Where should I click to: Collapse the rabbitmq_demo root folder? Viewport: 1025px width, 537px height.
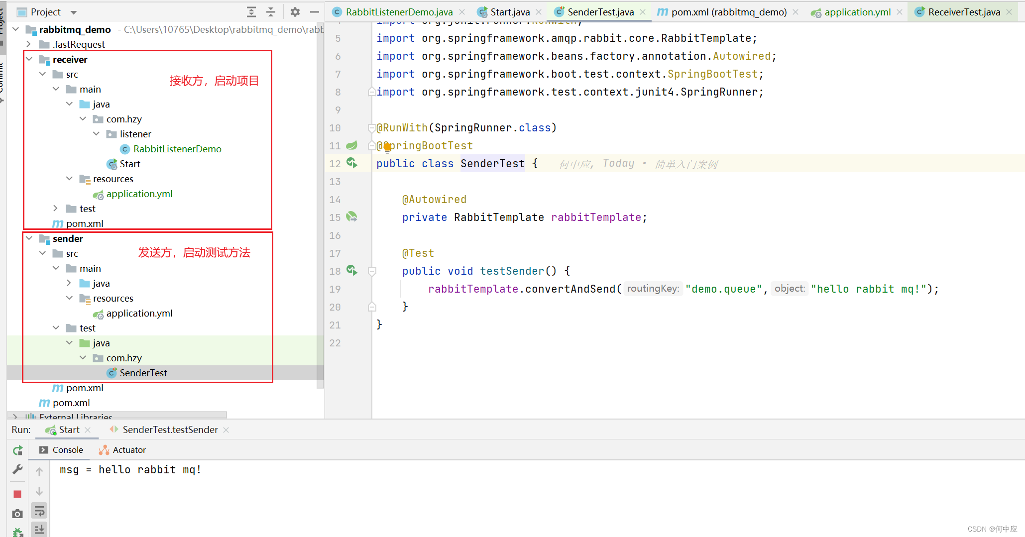(x=16, y=29)
